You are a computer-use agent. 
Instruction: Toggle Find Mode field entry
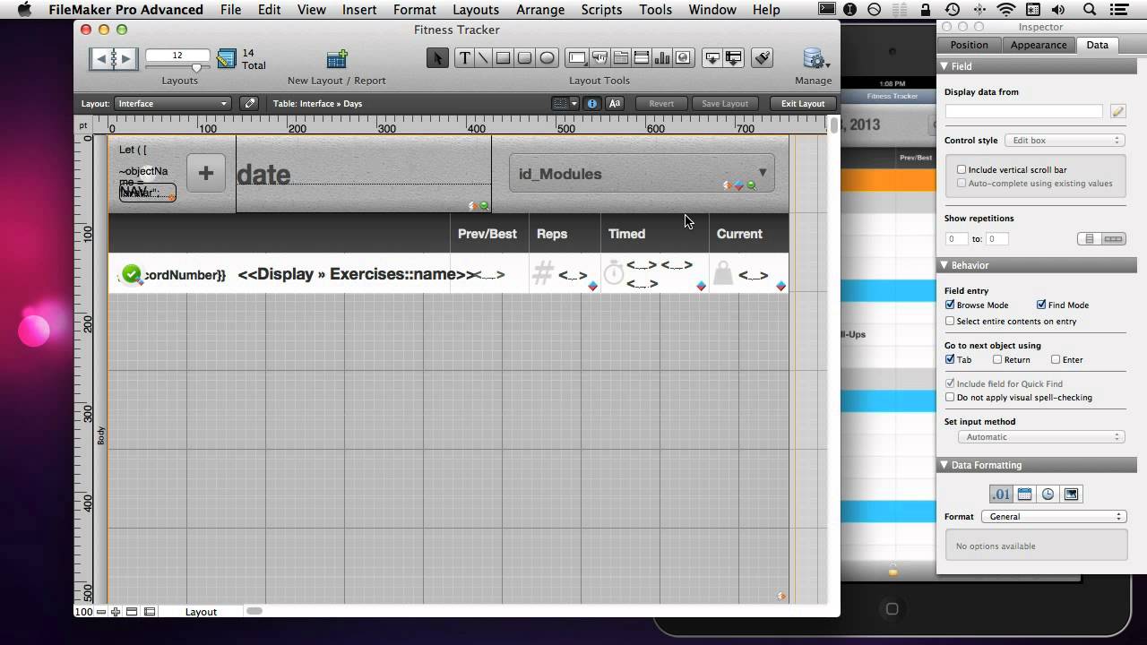(x=1041, y=305)
